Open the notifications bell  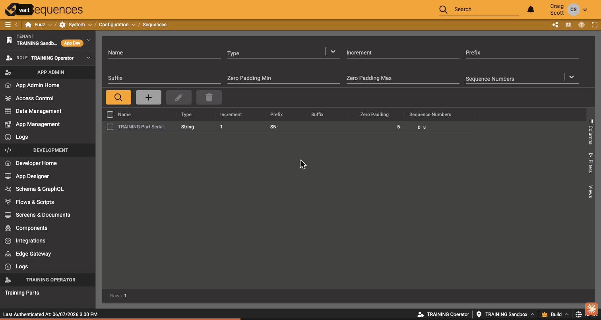click(531, 9)
